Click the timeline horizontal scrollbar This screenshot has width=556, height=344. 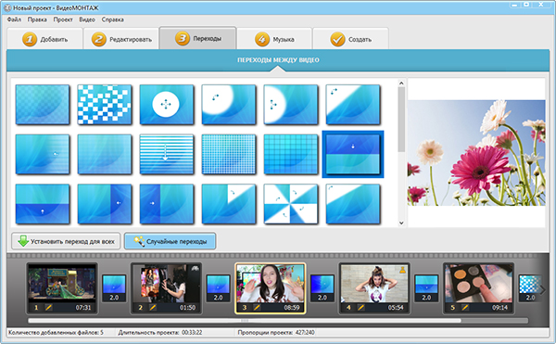pyautogui.click(x=245, y=320)
